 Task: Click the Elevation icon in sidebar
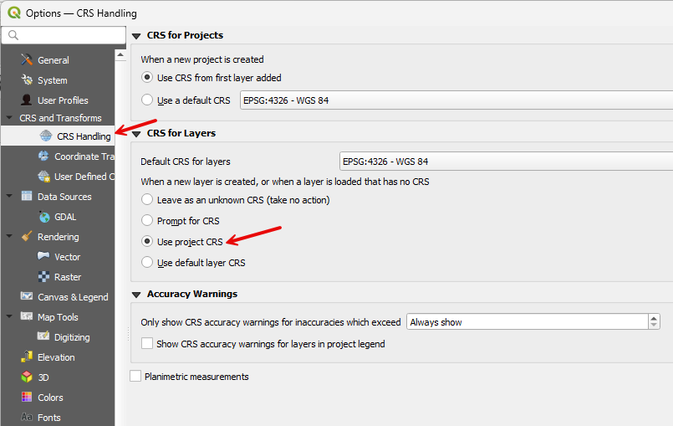[27, 357]
